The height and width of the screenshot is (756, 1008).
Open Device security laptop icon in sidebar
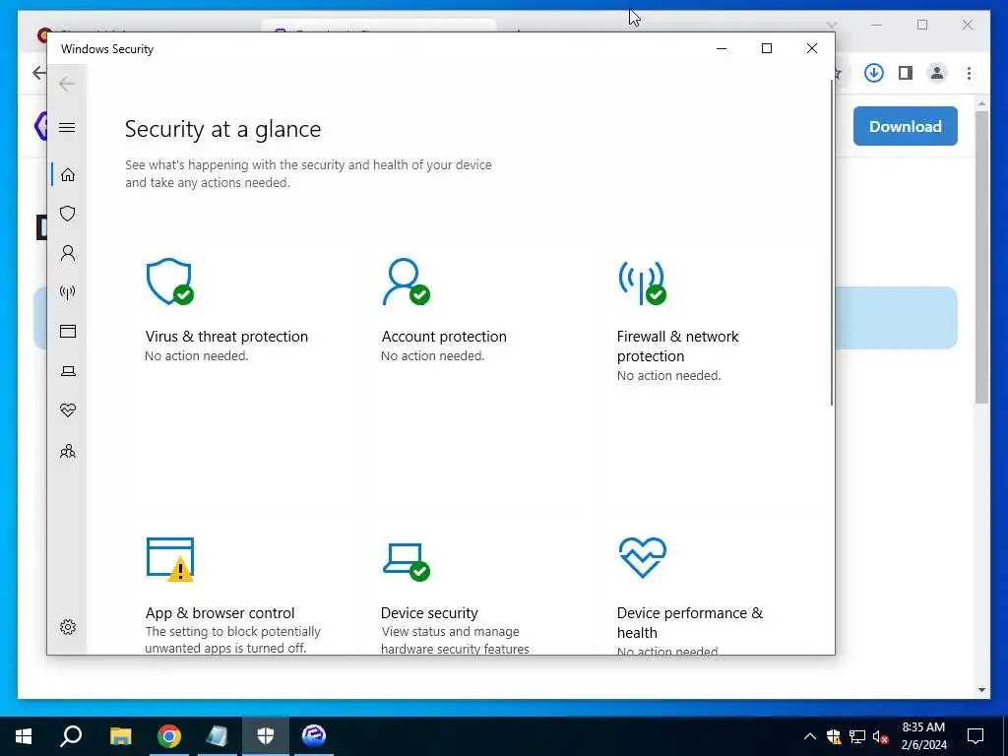pos(68,371)
